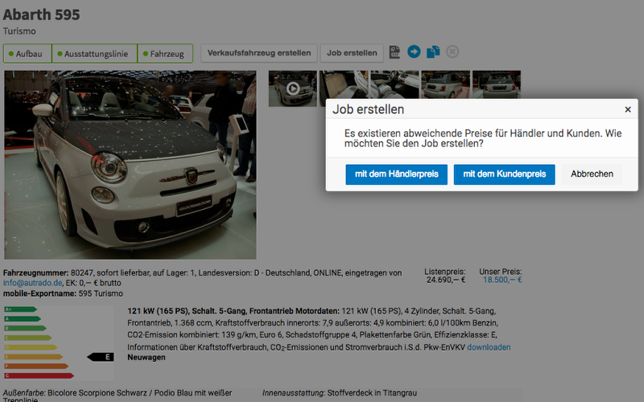
Task: Open the Ausstattungslinie tab
Action: [95, 54]
